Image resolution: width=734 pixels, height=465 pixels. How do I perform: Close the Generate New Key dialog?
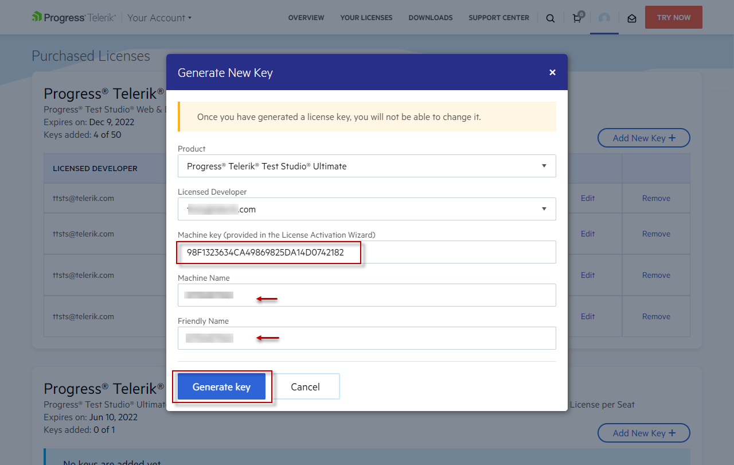(x=552, y=72)
